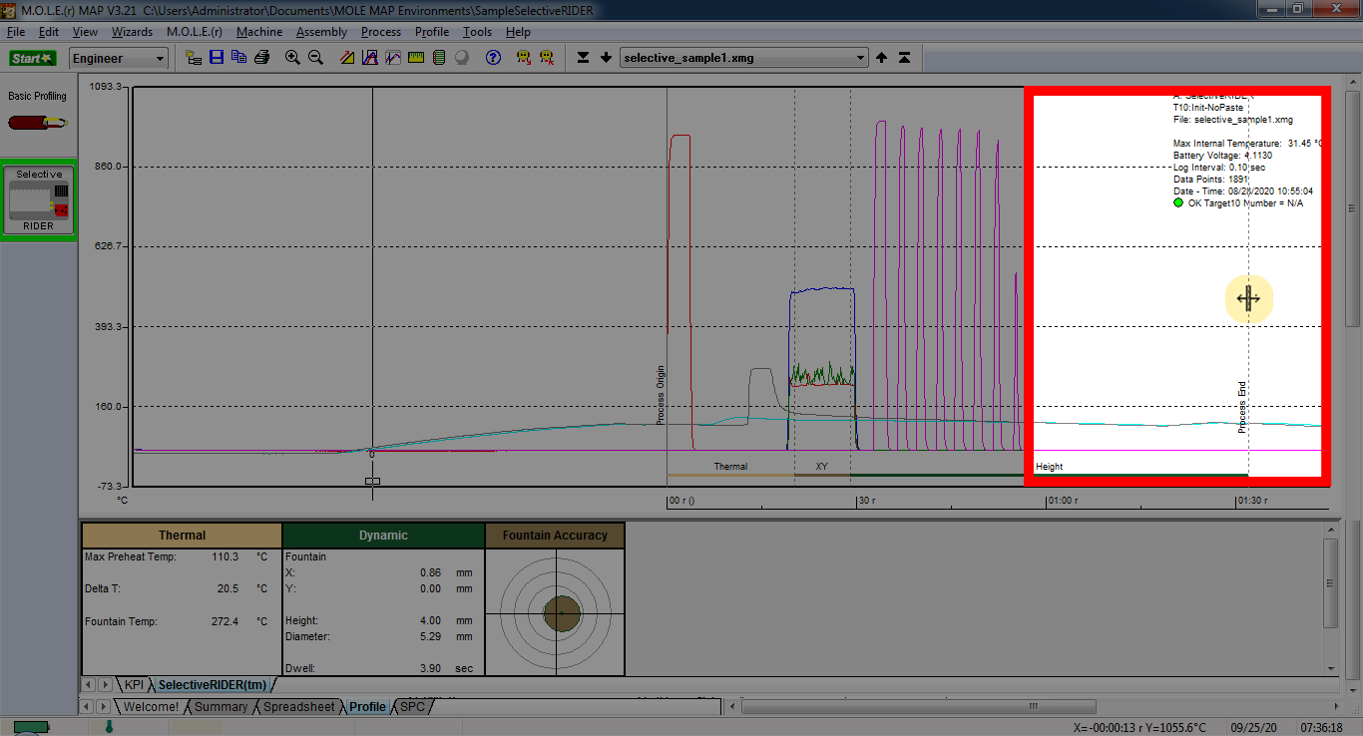This screenshot has width=1363, height=736.
Task: Jump to last data run icon
Action: click(584, 58)
